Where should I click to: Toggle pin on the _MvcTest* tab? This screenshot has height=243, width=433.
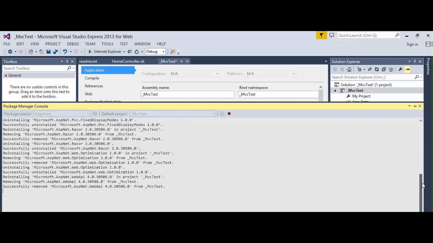point(181,61)
